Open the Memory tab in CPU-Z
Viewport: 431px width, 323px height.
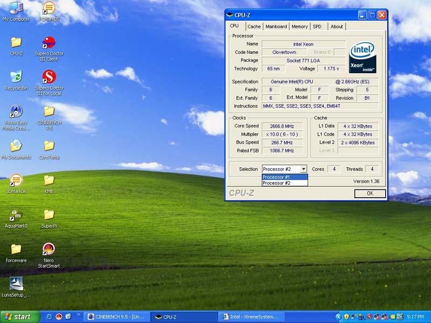click(x=300, y=26)
